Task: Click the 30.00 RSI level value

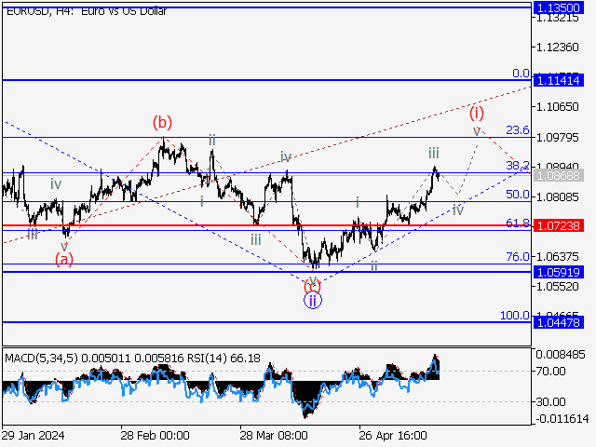Action: click(x=551, y=401)
